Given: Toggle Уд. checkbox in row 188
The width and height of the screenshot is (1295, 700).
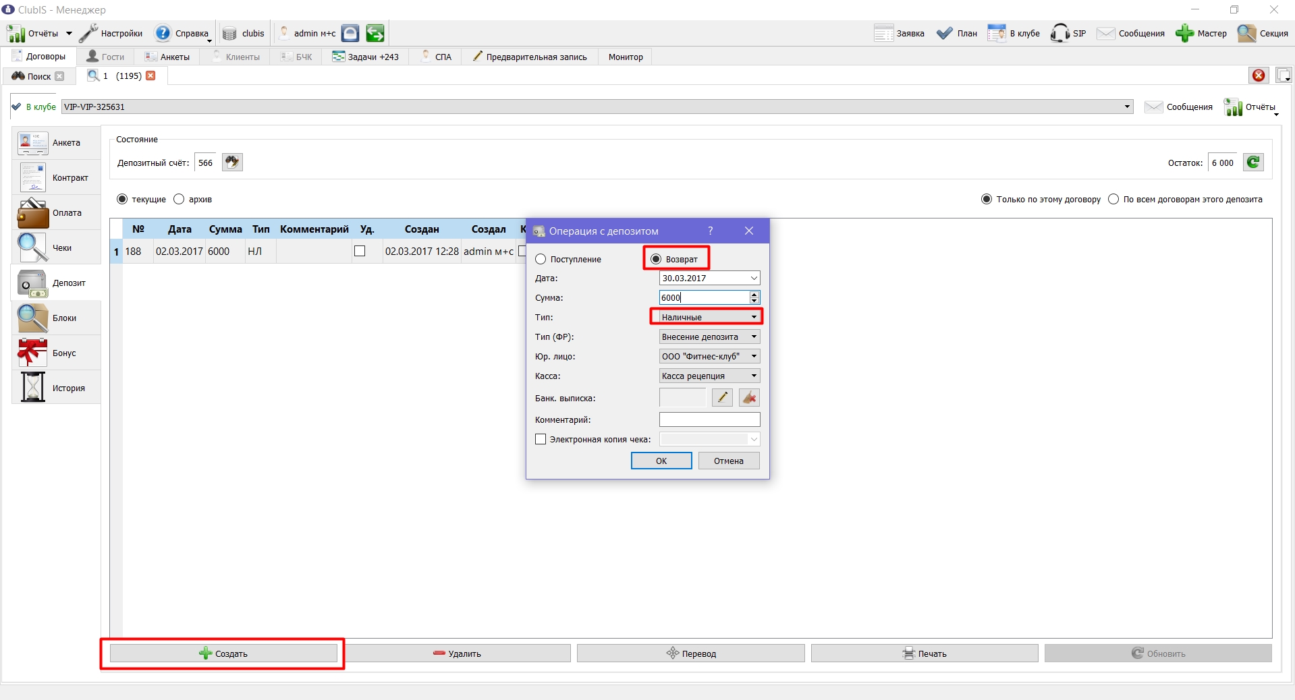Looking at the screenshot, I should pyautogui.click(x=360, y=251).
